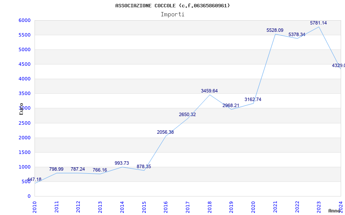The width and height of the screenshot is (345, 215).
Task: Click the x-axis year 2022
Action: tap(297, 207)
